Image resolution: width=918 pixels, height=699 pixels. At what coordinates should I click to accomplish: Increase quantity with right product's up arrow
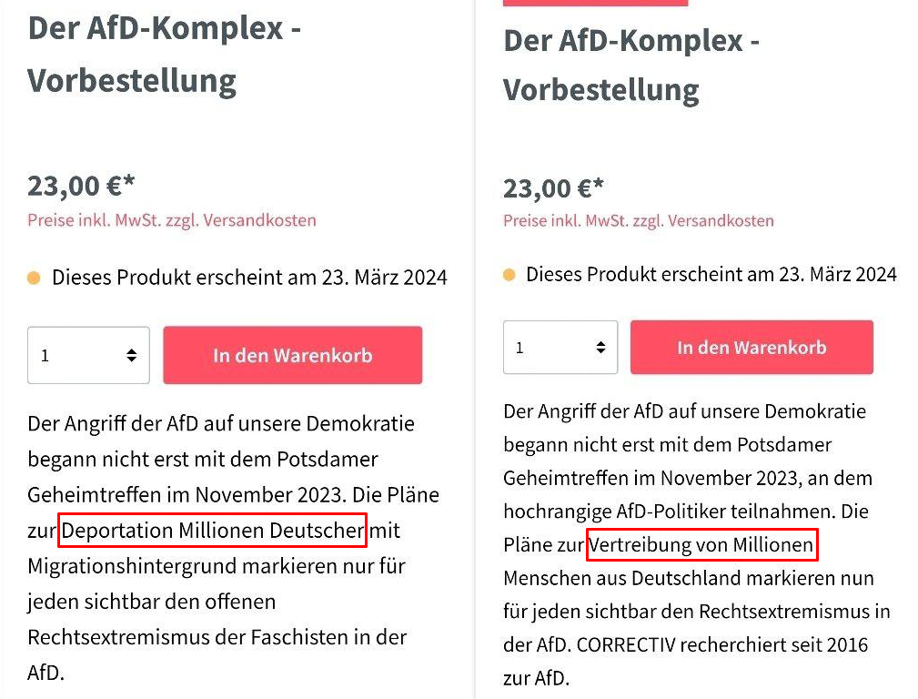click(600, 342)
